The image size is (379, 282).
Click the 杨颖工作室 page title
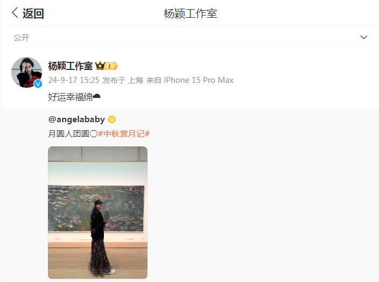(x=190, y=13)
